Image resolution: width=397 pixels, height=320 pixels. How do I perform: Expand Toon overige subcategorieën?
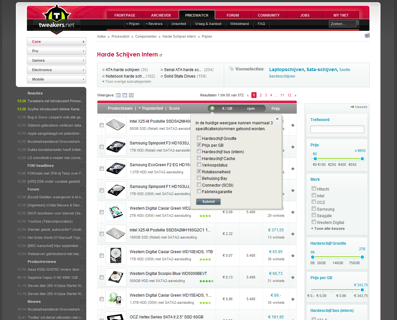[x=126, y=82]
